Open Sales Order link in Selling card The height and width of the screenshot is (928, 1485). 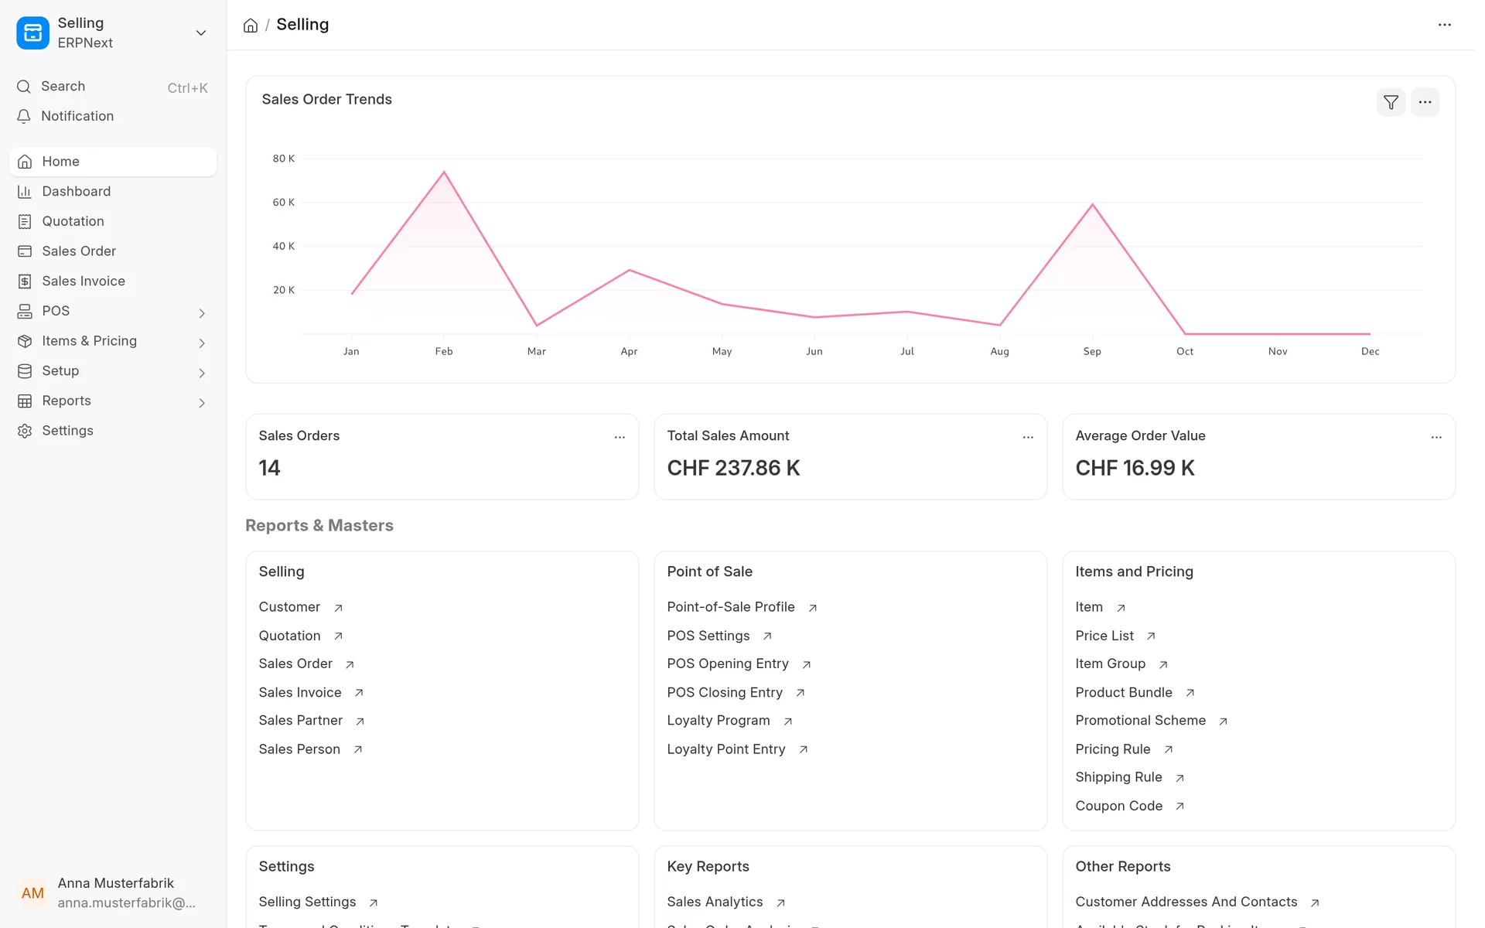[295, 664]
